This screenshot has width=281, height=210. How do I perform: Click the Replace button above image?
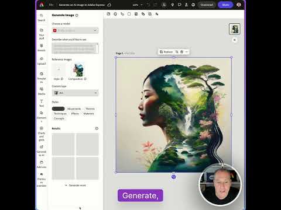(x=166, y=52)
